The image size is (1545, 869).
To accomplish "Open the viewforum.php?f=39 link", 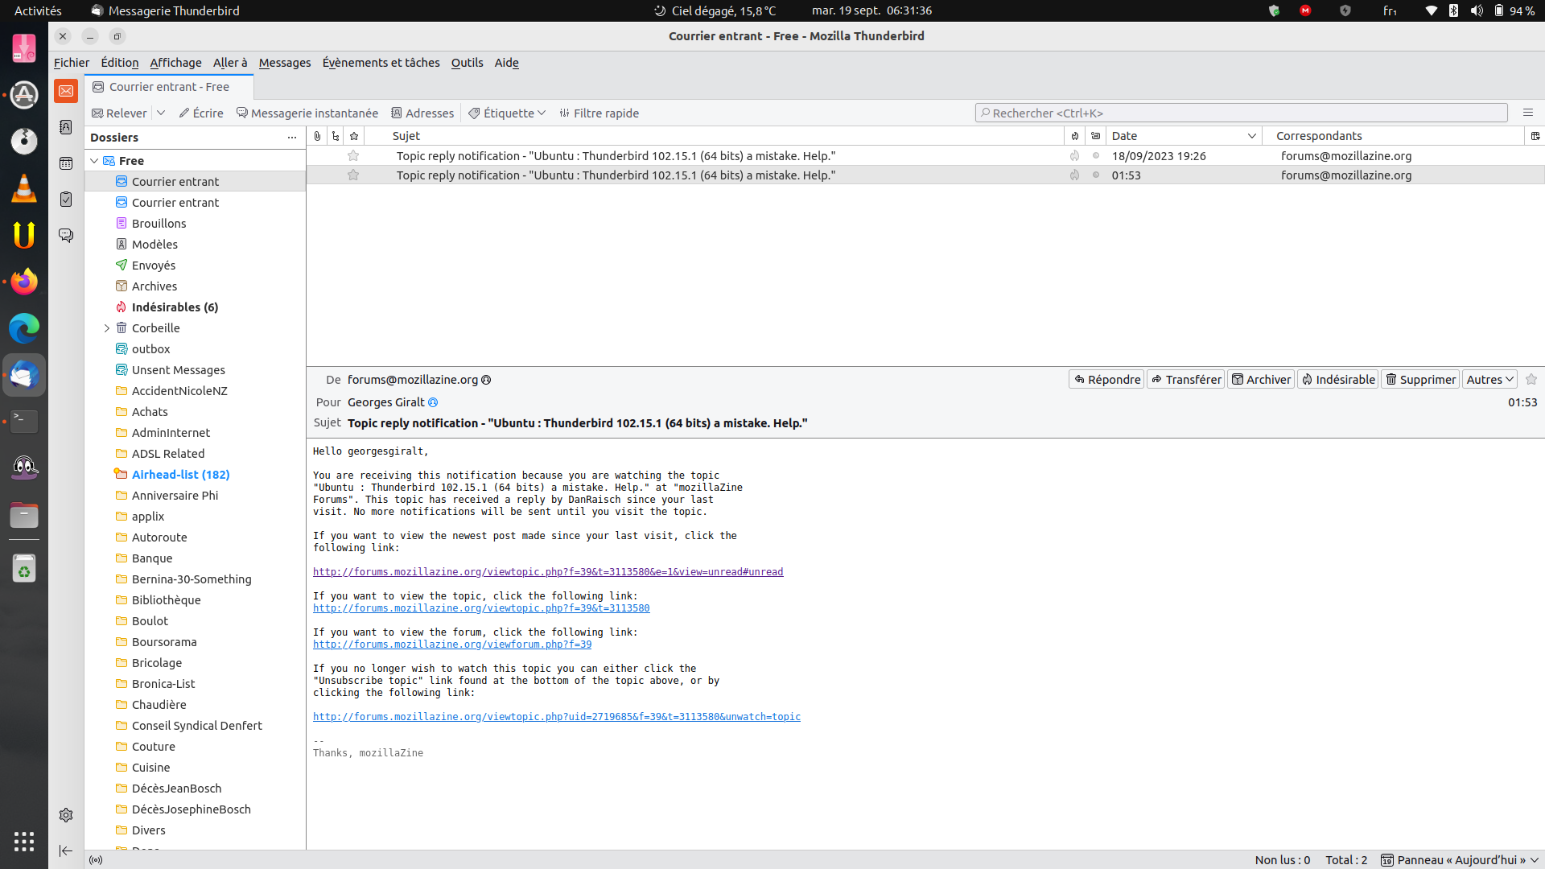I will click(x=452, y=645).
